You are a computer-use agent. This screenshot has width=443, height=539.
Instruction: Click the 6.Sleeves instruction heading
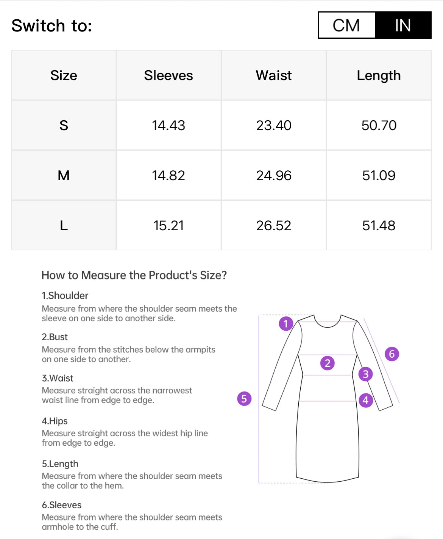pyautogui.click(x=62, y=505)
